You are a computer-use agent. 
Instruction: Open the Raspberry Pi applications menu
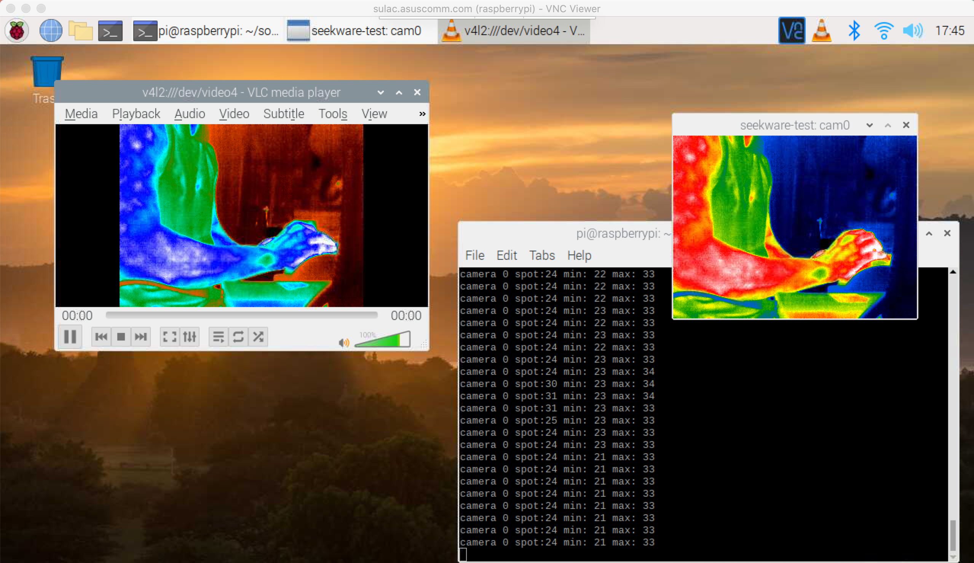pyautogui.click(x=17, y=30)
